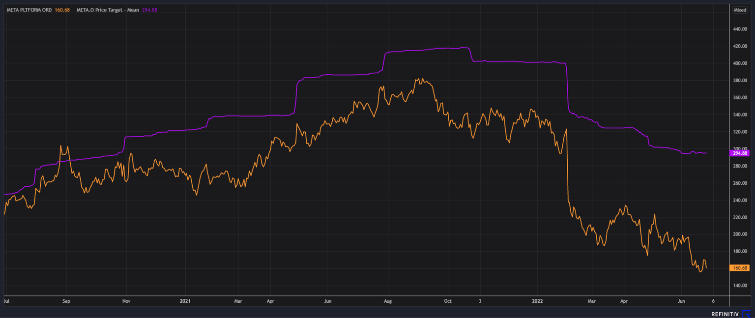Click the 400.00 price axis label
The height and width of the screenshot is (318, 755).
(x=740, y=63)
